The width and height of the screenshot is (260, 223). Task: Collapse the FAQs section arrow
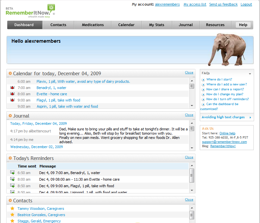click(250, 74)
